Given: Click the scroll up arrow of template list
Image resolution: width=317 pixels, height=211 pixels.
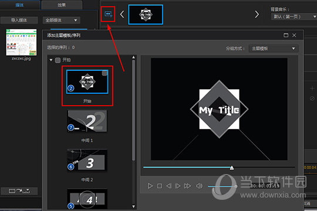Looking at the screenshot, I should pos(133,57).
